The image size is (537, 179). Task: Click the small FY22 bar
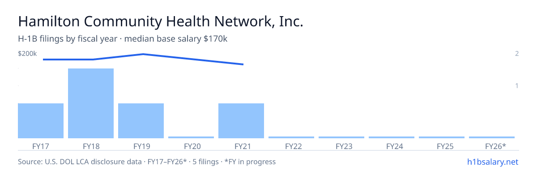pos(291,137)
